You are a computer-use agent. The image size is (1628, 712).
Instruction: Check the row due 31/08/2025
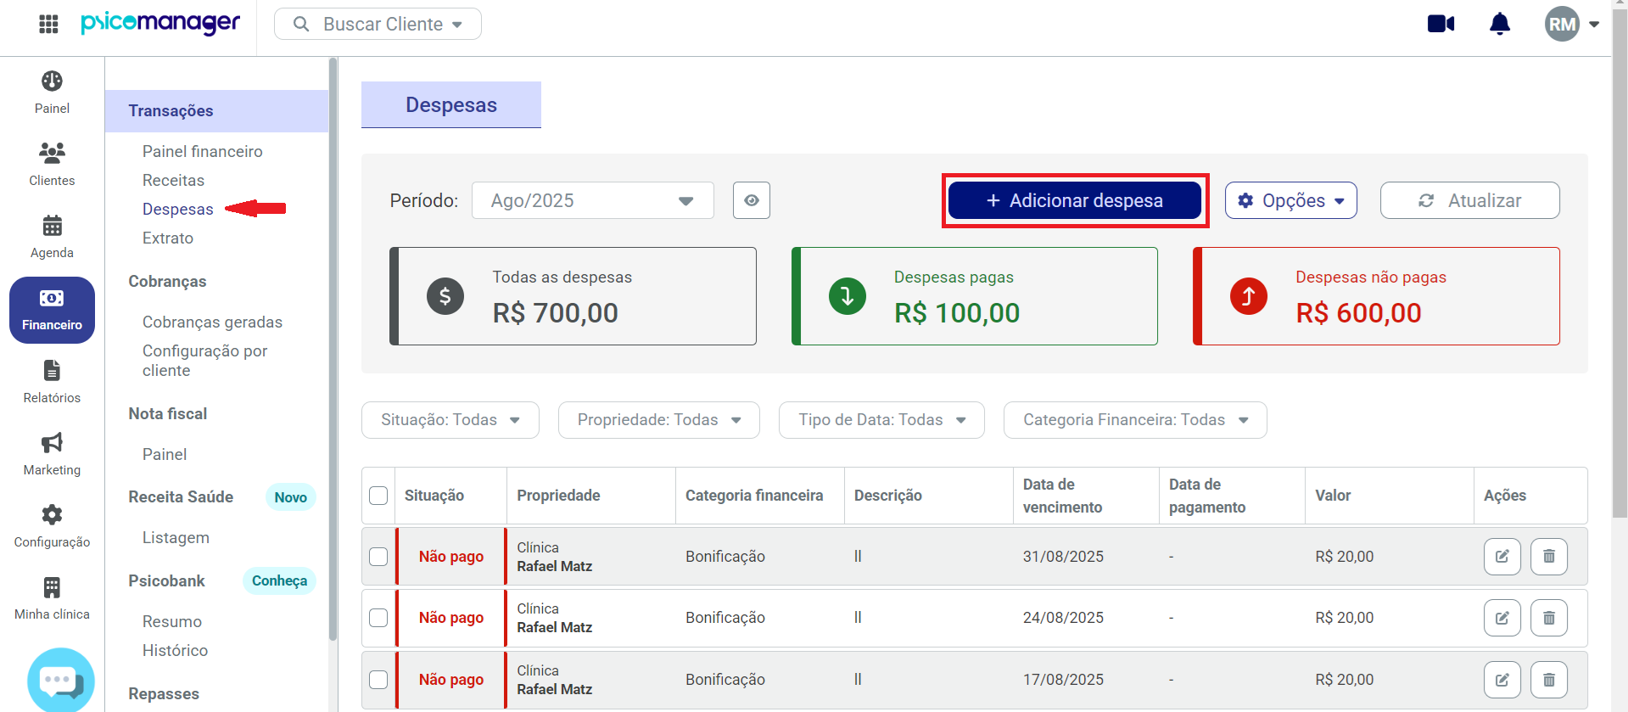378,557
